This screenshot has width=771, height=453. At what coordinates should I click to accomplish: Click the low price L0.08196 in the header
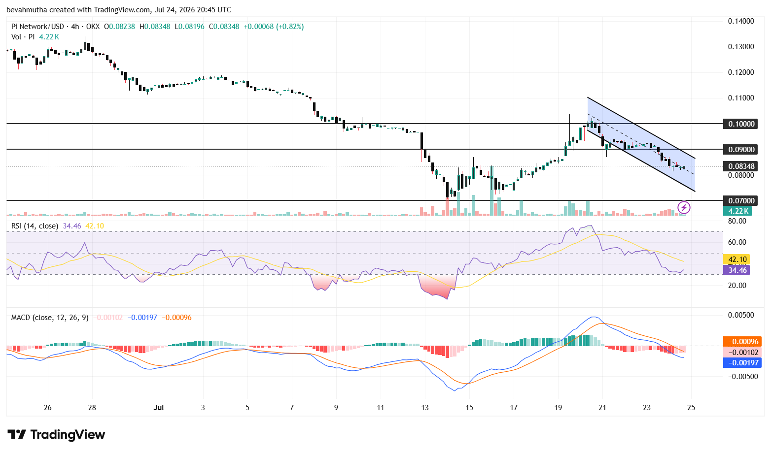(x=190, y=27)
